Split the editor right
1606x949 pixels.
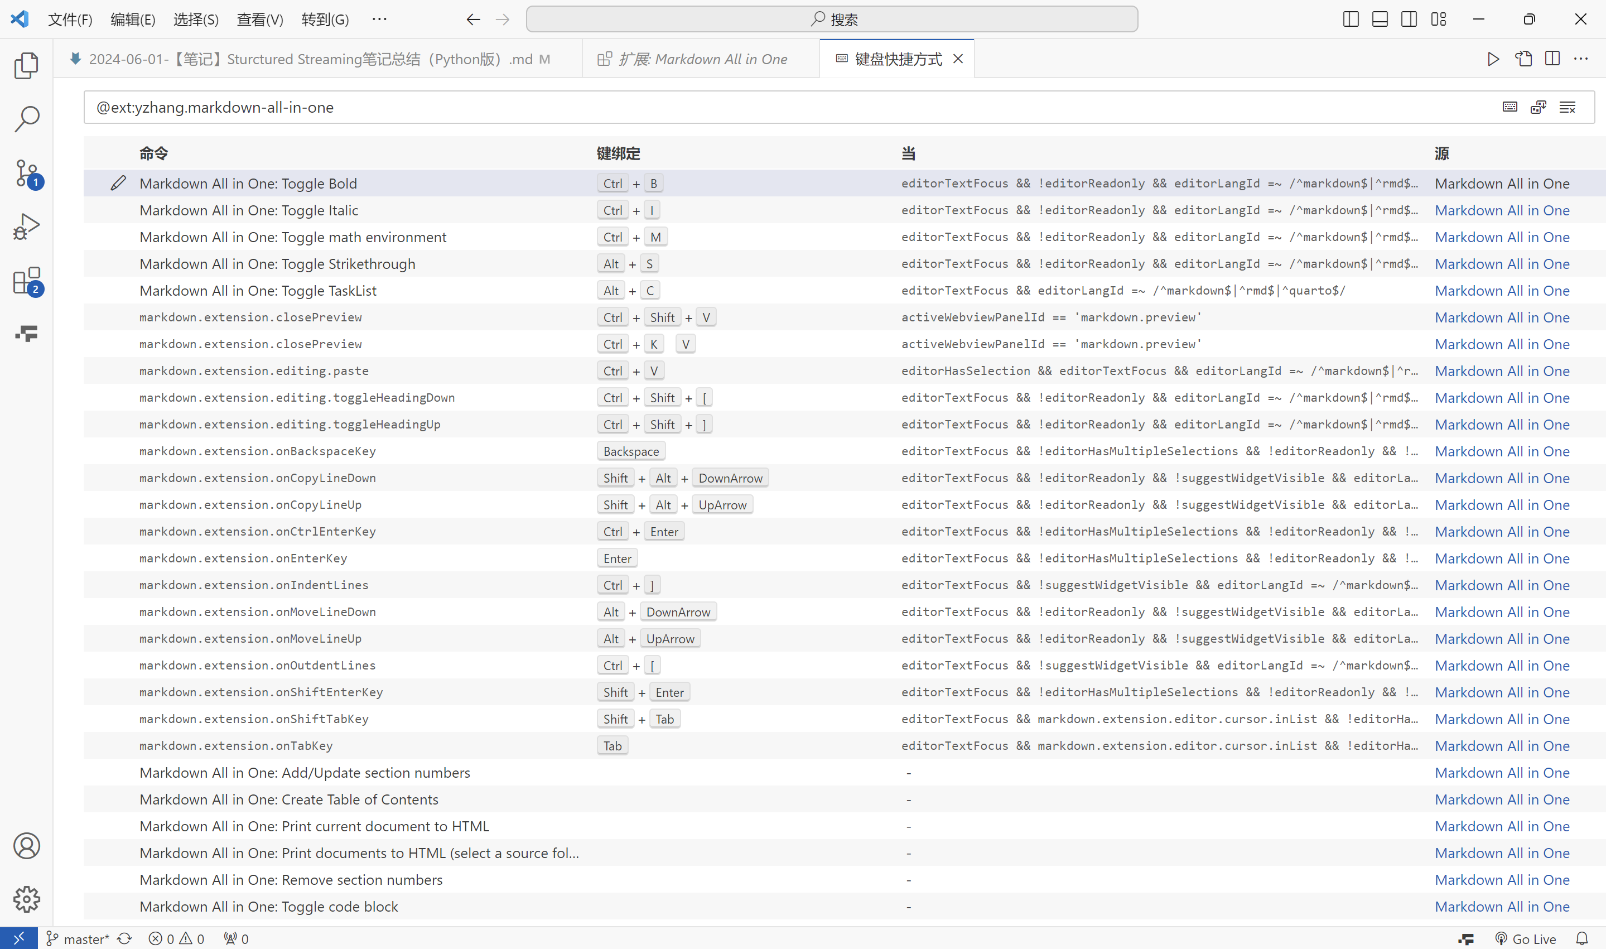pos(1552,59)
